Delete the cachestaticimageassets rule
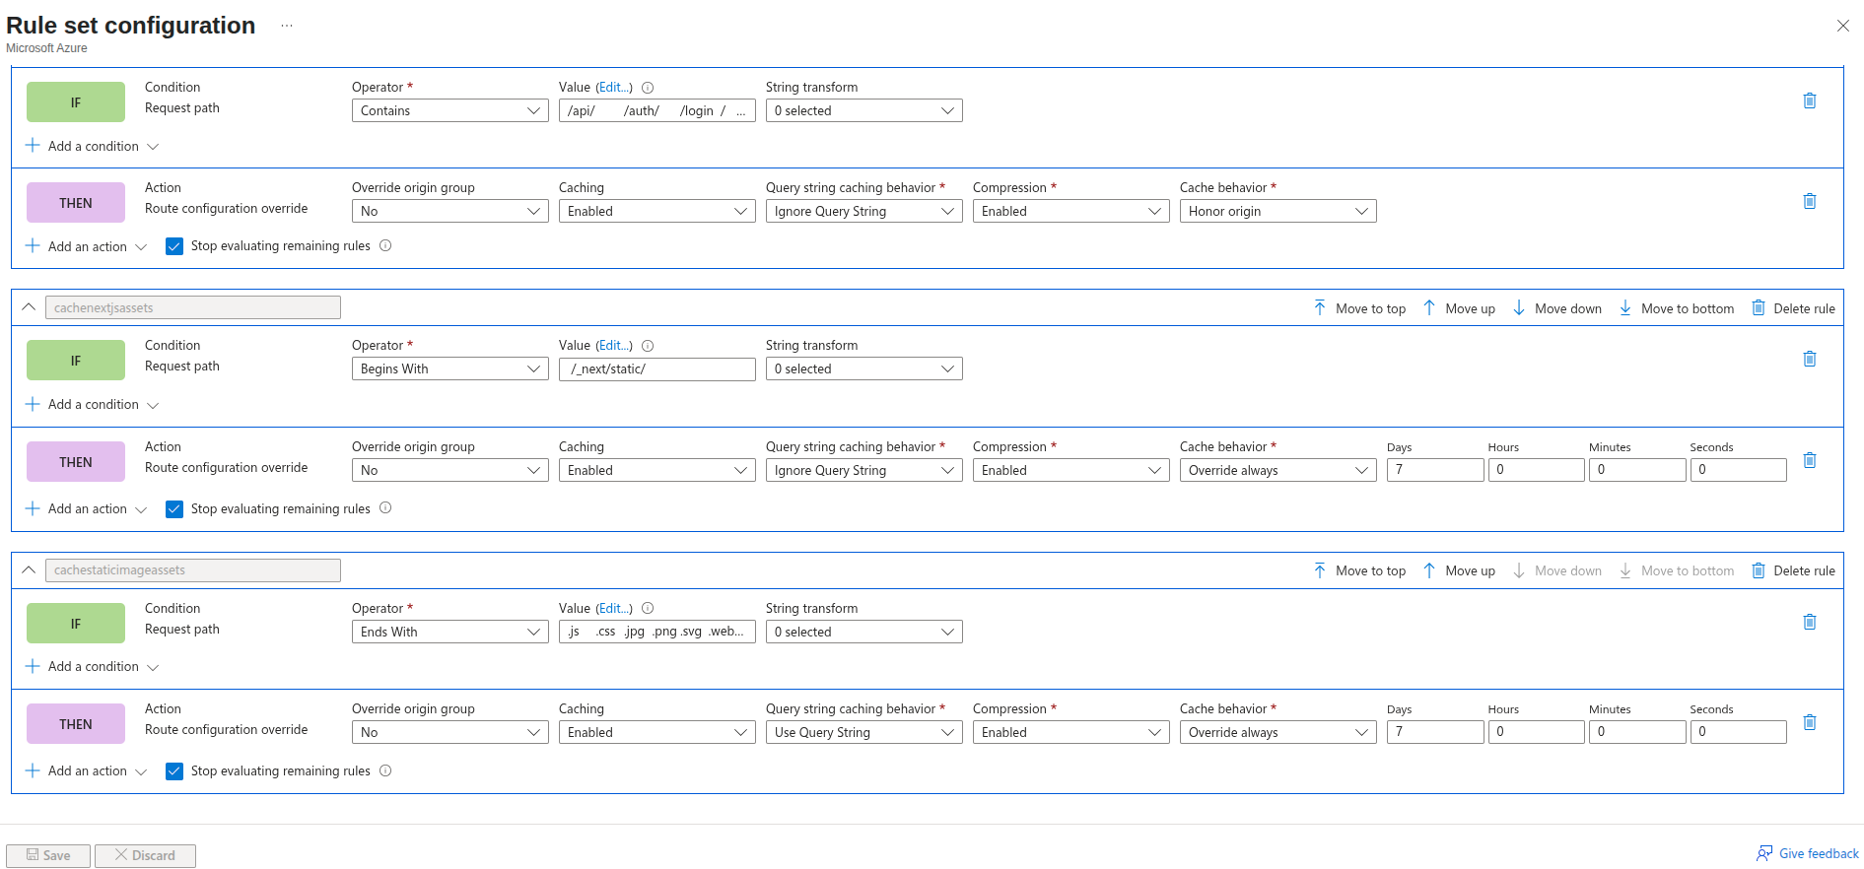 pos(1793,570)
